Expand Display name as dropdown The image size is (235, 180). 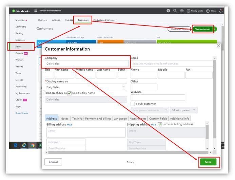point(124,87)
